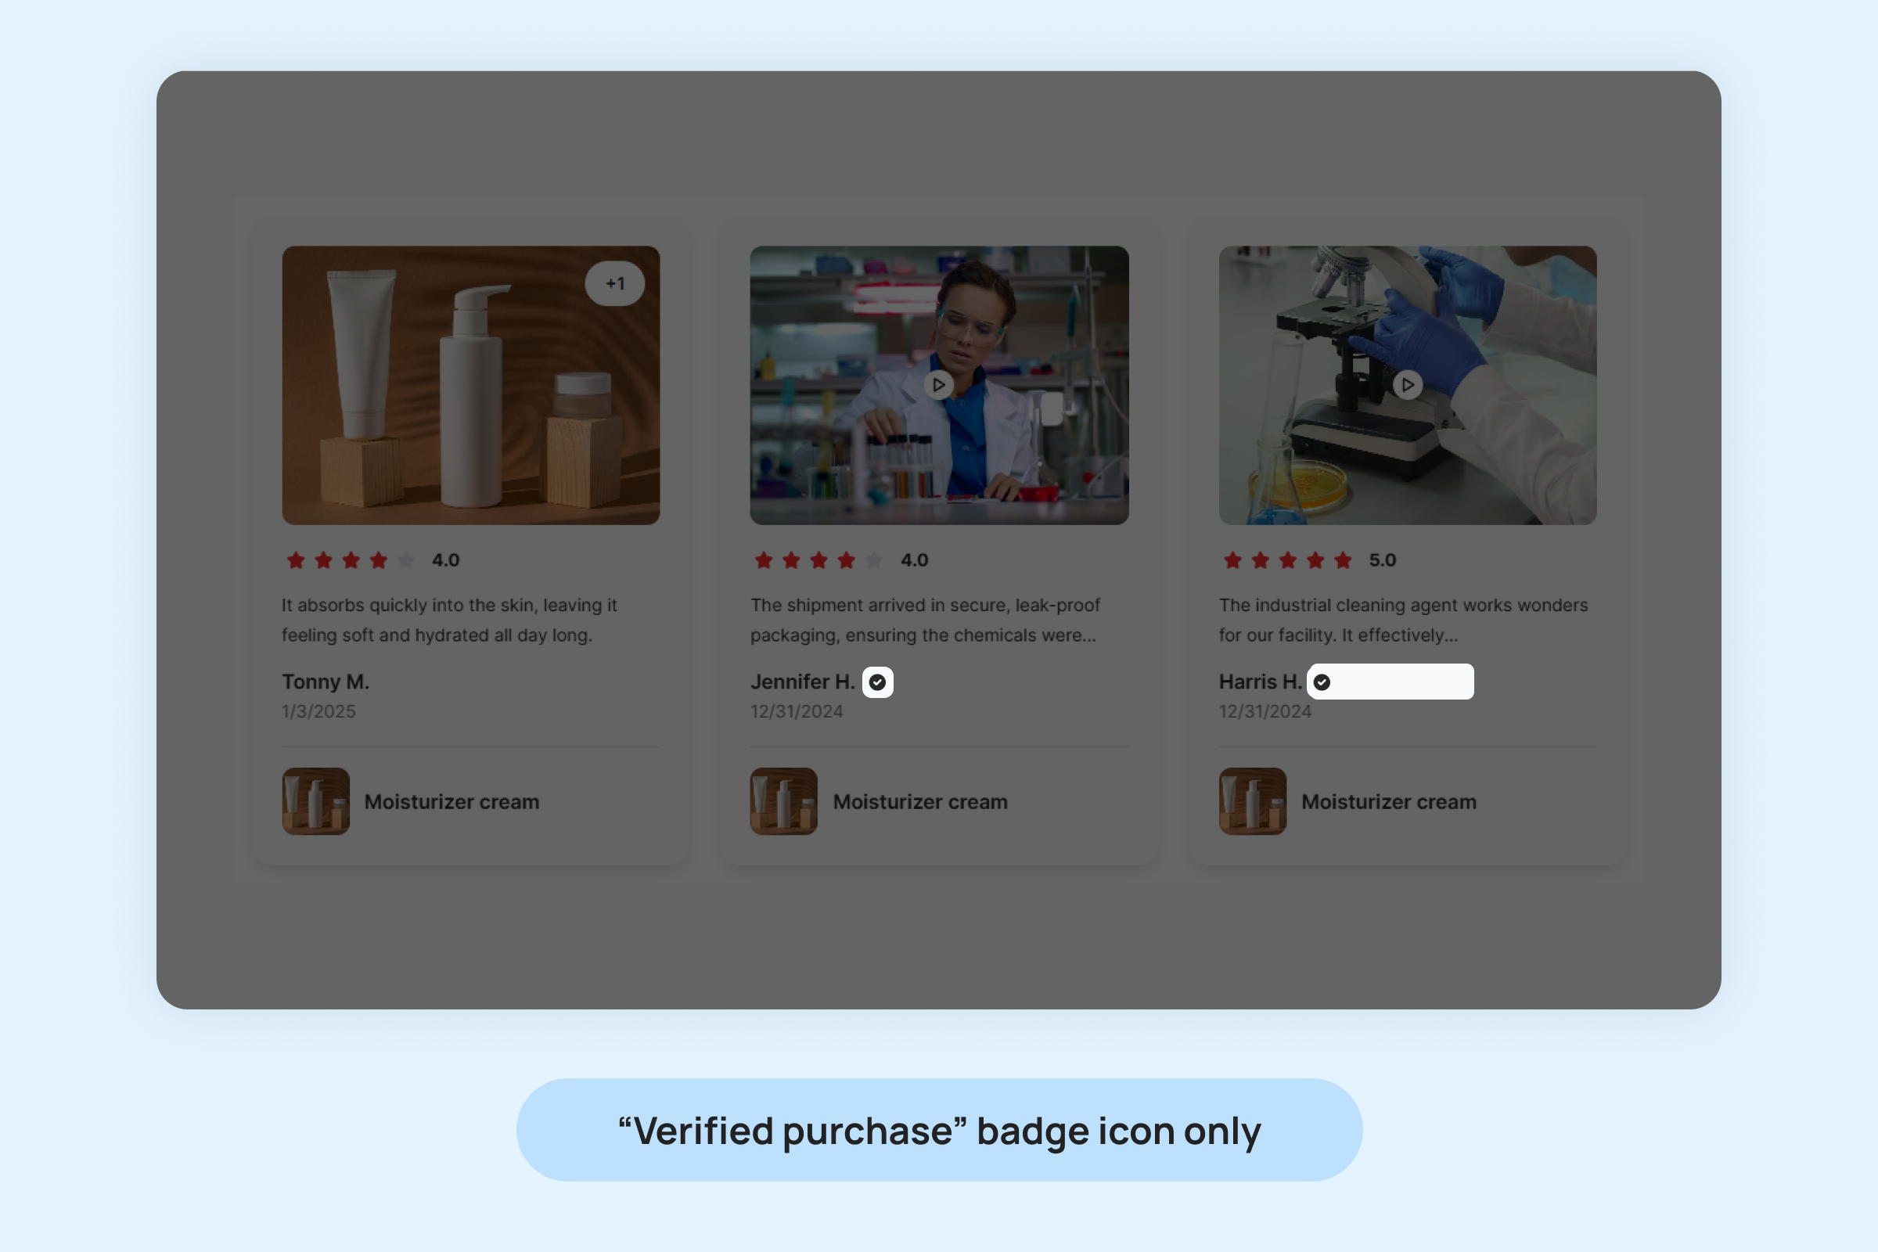
Task: Play the microscope review video
Action: pyautogui.click(x=1407, y=385)
